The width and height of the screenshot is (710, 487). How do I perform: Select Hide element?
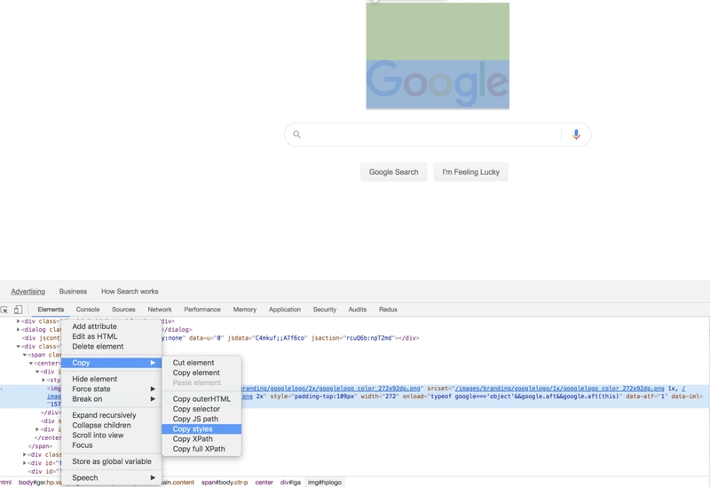coord(112,379)
